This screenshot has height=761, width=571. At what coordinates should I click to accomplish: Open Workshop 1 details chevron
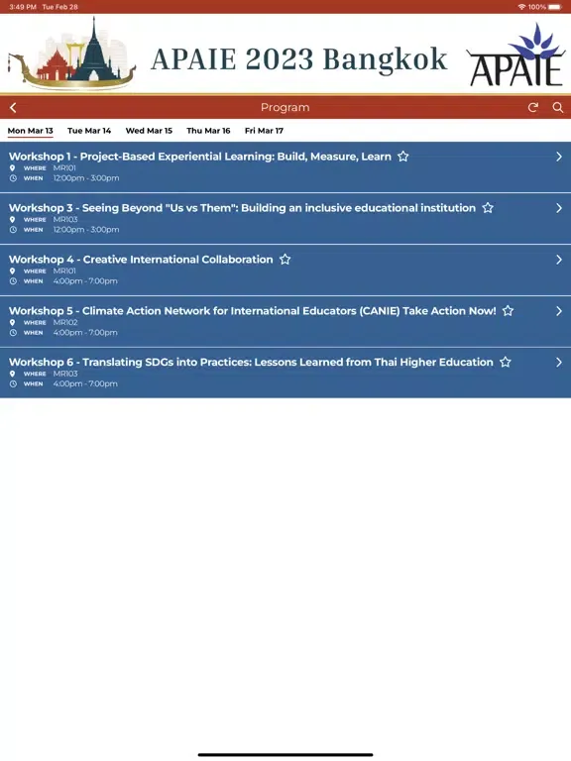559,157
